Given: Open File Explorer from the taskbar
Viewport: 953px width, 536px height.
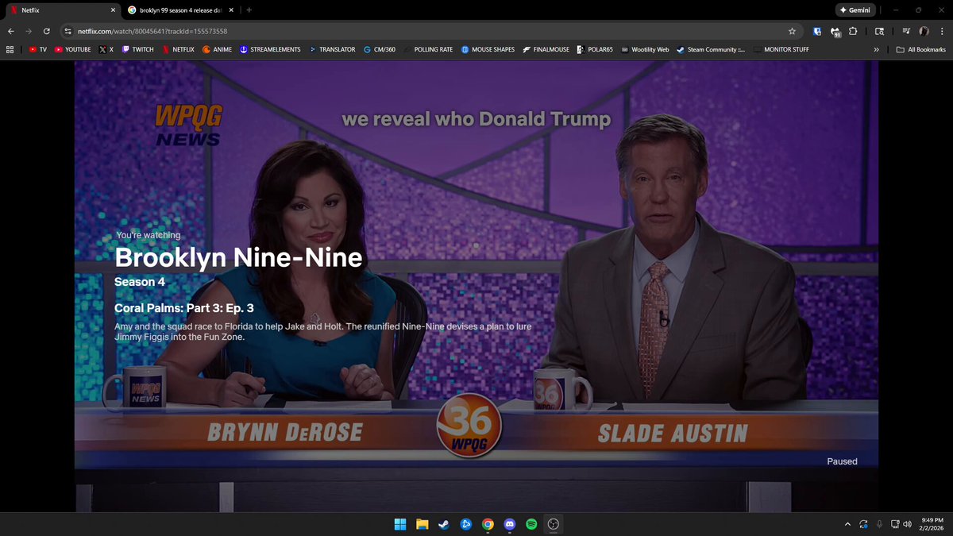Looking at the screenshot, I should 422,524.
